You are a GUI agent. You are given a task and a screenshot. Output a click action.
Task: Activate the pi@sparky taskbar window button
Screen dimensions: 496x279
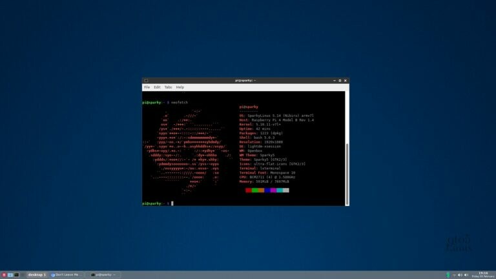coord(104,275)
